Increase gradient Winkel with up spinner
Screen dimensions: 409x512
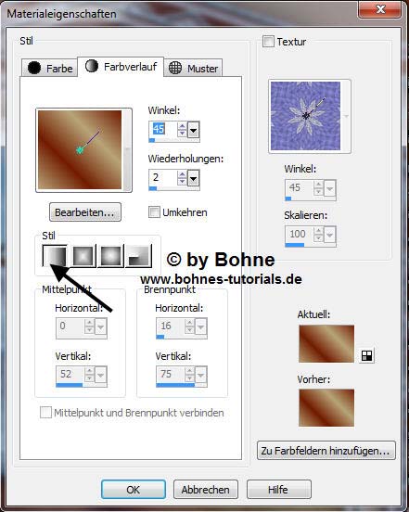pyautogui.click(x=182, y=126)
